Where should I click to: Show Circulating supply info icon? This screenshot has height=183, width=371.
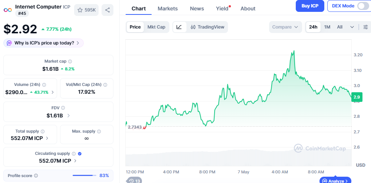point(74,154)
